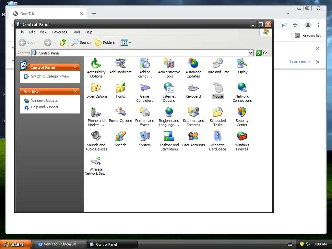This screenshot has width=332, height=249.
Task: Open Add Hardware wizard icon
Action: pos(121,63)
